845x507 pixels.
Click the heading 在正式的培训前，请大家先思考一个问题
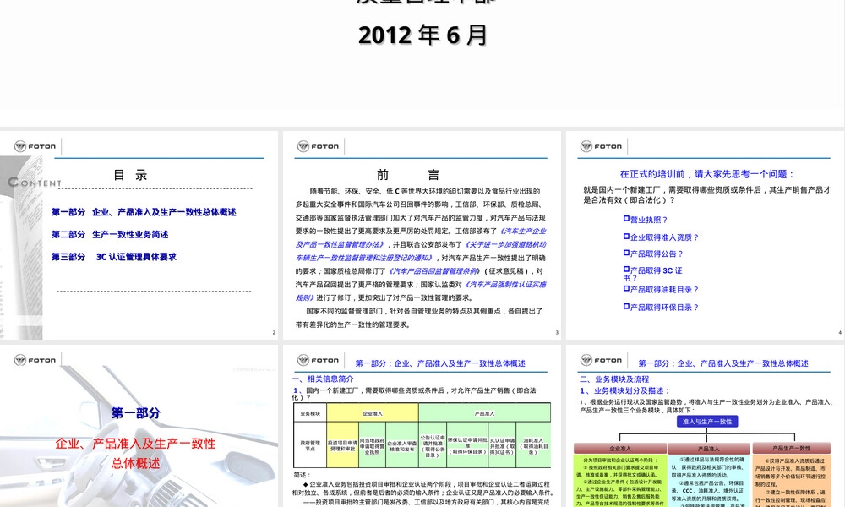click(707, 174)
